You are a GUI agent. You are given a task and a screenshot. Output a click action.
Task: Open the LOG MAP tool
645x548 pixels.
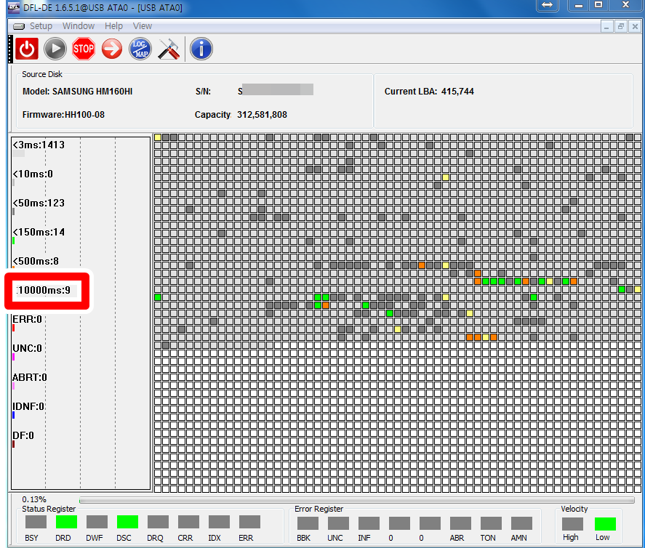pos(140,49)
